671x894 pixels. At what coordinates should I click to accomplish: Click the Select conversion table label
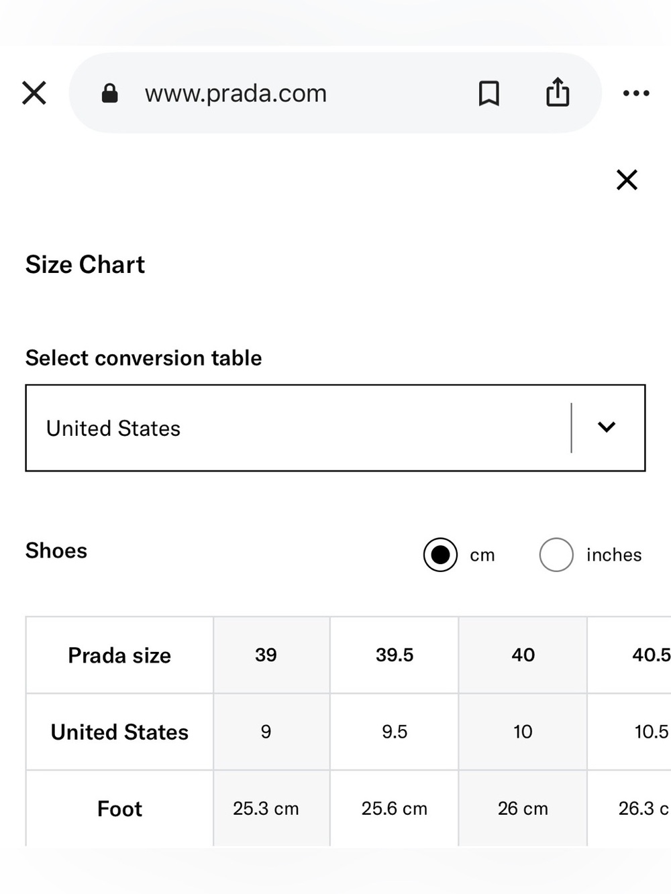click(144, 358)
